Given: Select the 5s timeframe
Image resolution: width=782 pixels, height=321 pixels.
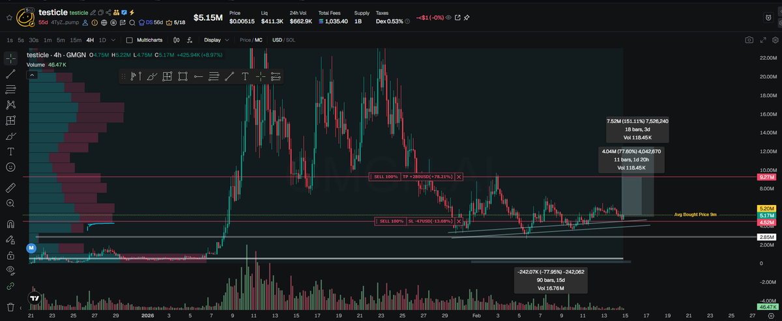Looking at the screenshot, I should (21, 40).
